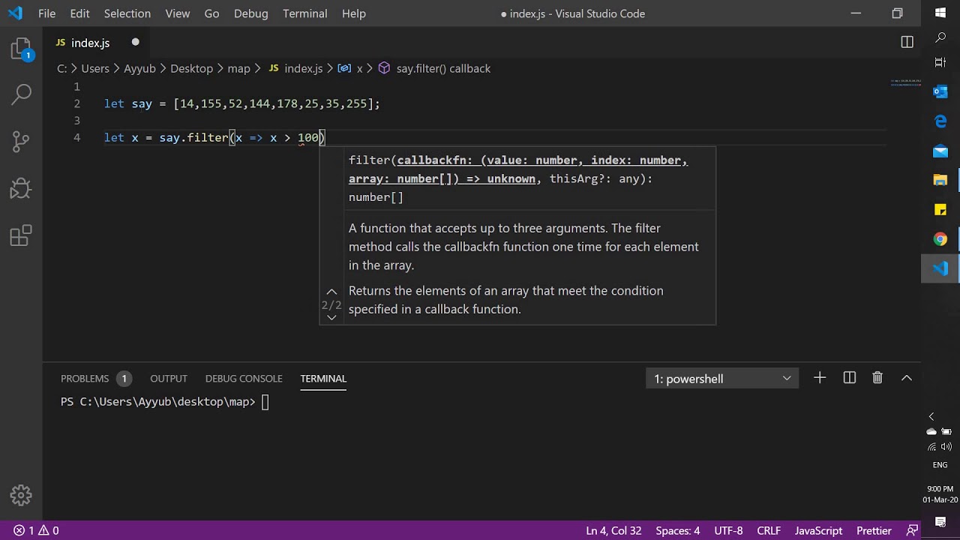Click the unsaved dot on index.js tab

click(x=136, y=42)
